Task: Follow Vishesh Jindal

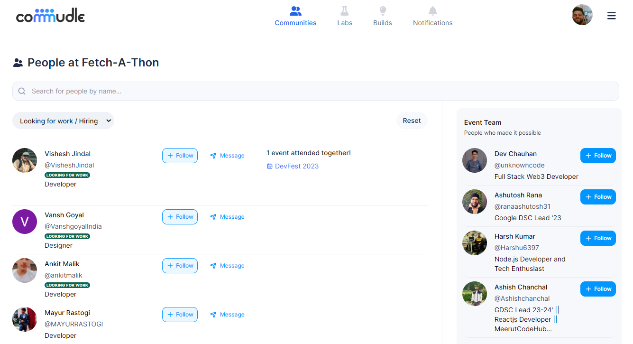Action: pyautogui.click(x=180, y=156)
